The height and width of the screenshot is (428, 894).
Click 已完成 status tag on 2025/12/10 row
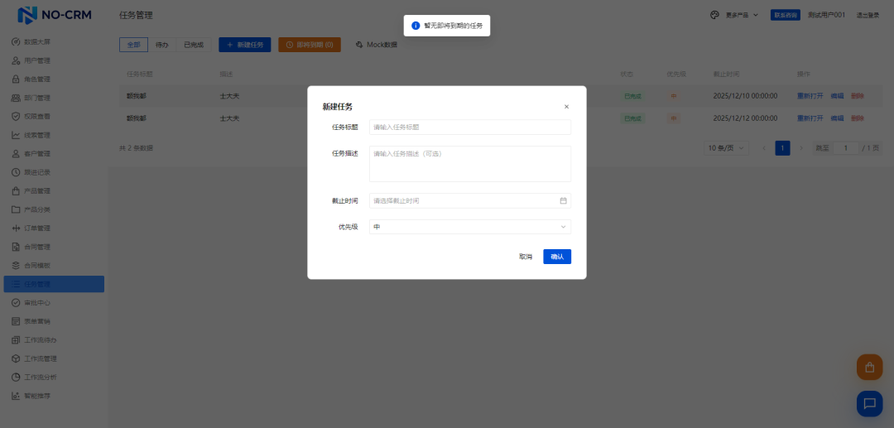(x=633, y=96)
